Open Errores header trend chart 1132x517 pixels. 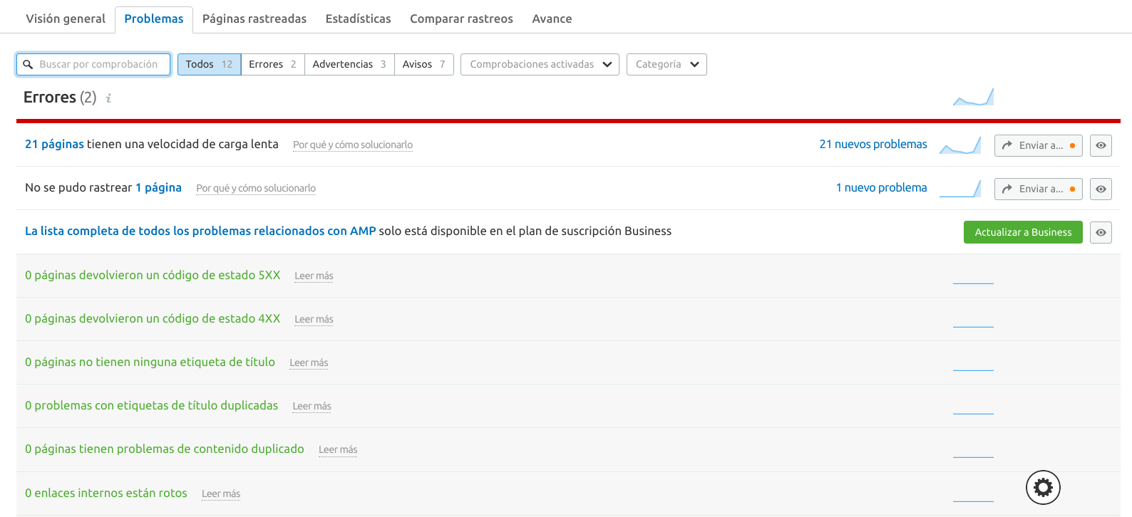tap(973, 97)
